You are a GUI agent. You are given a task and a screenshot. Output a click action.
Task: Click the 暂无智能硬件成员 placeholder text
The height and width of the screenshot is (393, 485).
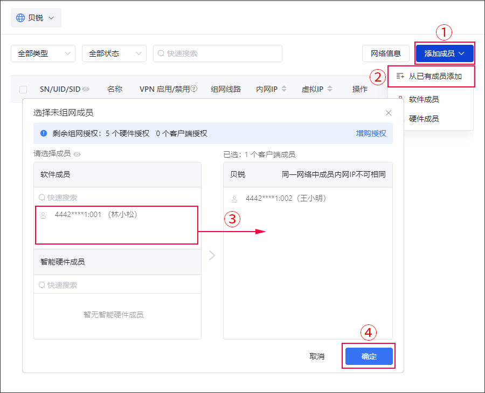click(114, 315)
